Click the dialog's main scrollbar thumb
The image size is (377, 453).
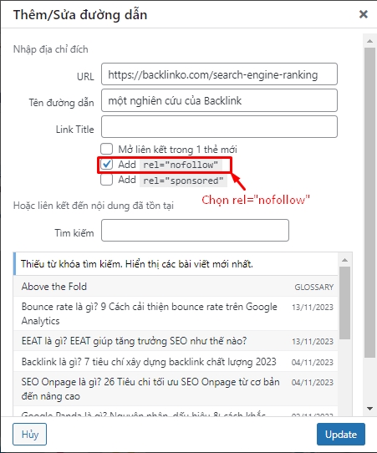click(369, 203)
